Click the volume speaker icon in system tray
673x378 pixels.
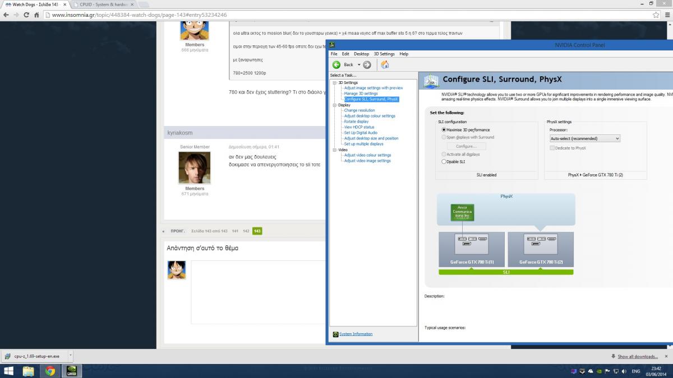point(624,371)
